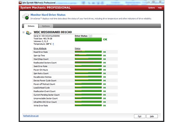Click the Drive Attribute column header
The image size is (183, 122).
click(x=40, y=48)
